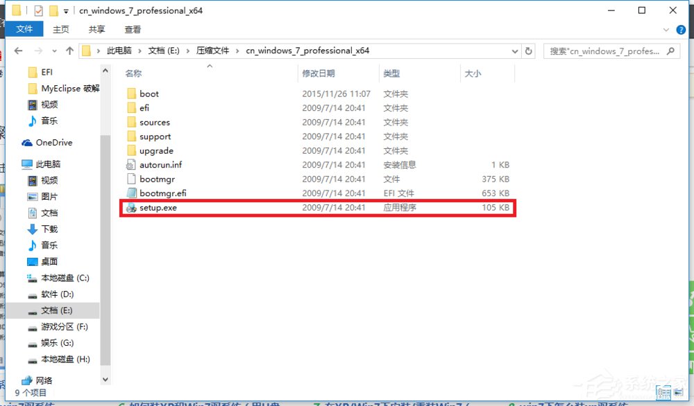Switch to the 查看 ribbon tab
694x406 pixels.
point(133,29)
